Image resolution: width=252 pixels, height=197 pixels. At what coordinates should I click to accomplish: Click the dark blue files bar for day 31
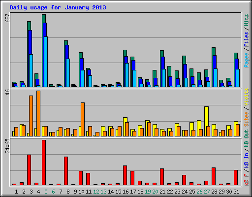(x=236, y=64)
